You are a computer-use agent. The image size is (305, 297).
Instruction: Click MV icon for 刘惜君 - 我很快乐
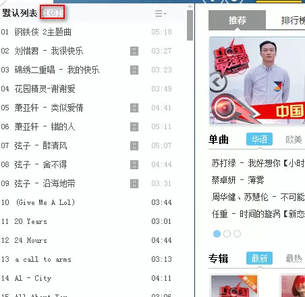pos(134,51)
